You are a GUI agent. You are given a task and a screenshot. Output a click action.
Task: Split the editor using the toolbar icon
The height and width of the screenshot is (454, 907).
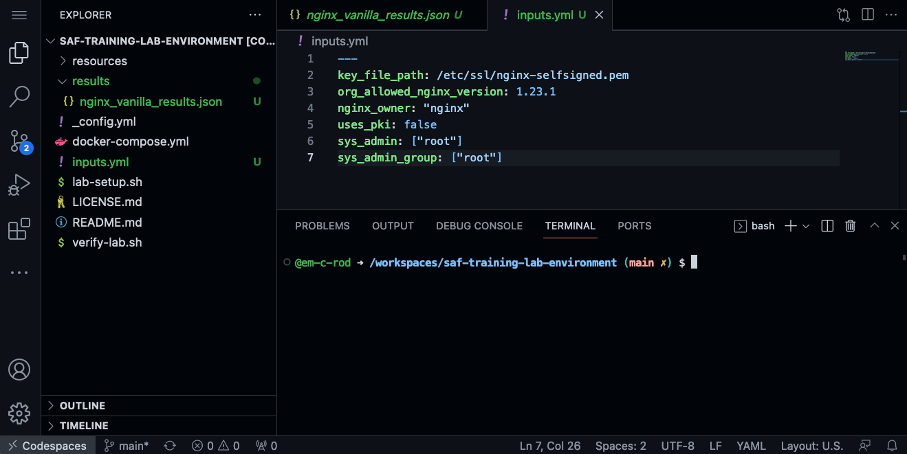[x=867, y=14]
